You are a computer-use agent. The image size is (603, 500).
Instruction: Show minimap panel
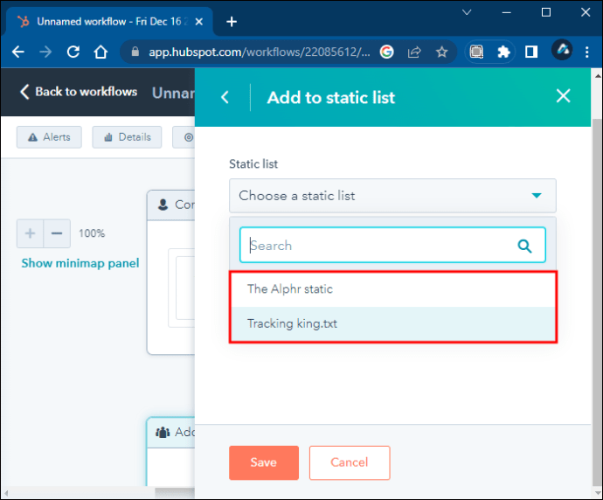(80, 263)
